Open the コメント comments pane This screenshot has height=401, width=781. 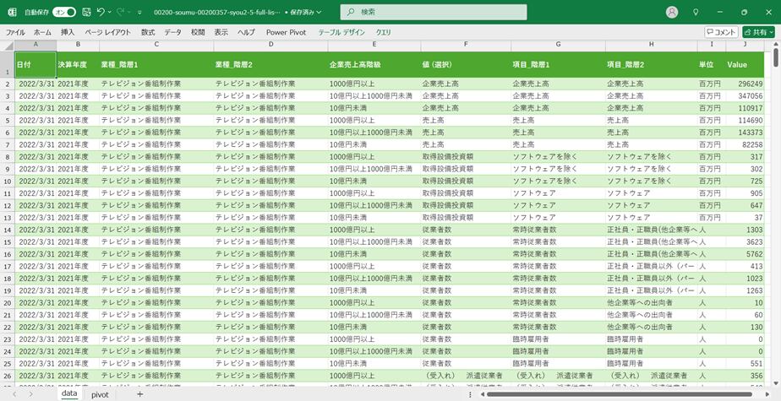click(x=721, y=32)
